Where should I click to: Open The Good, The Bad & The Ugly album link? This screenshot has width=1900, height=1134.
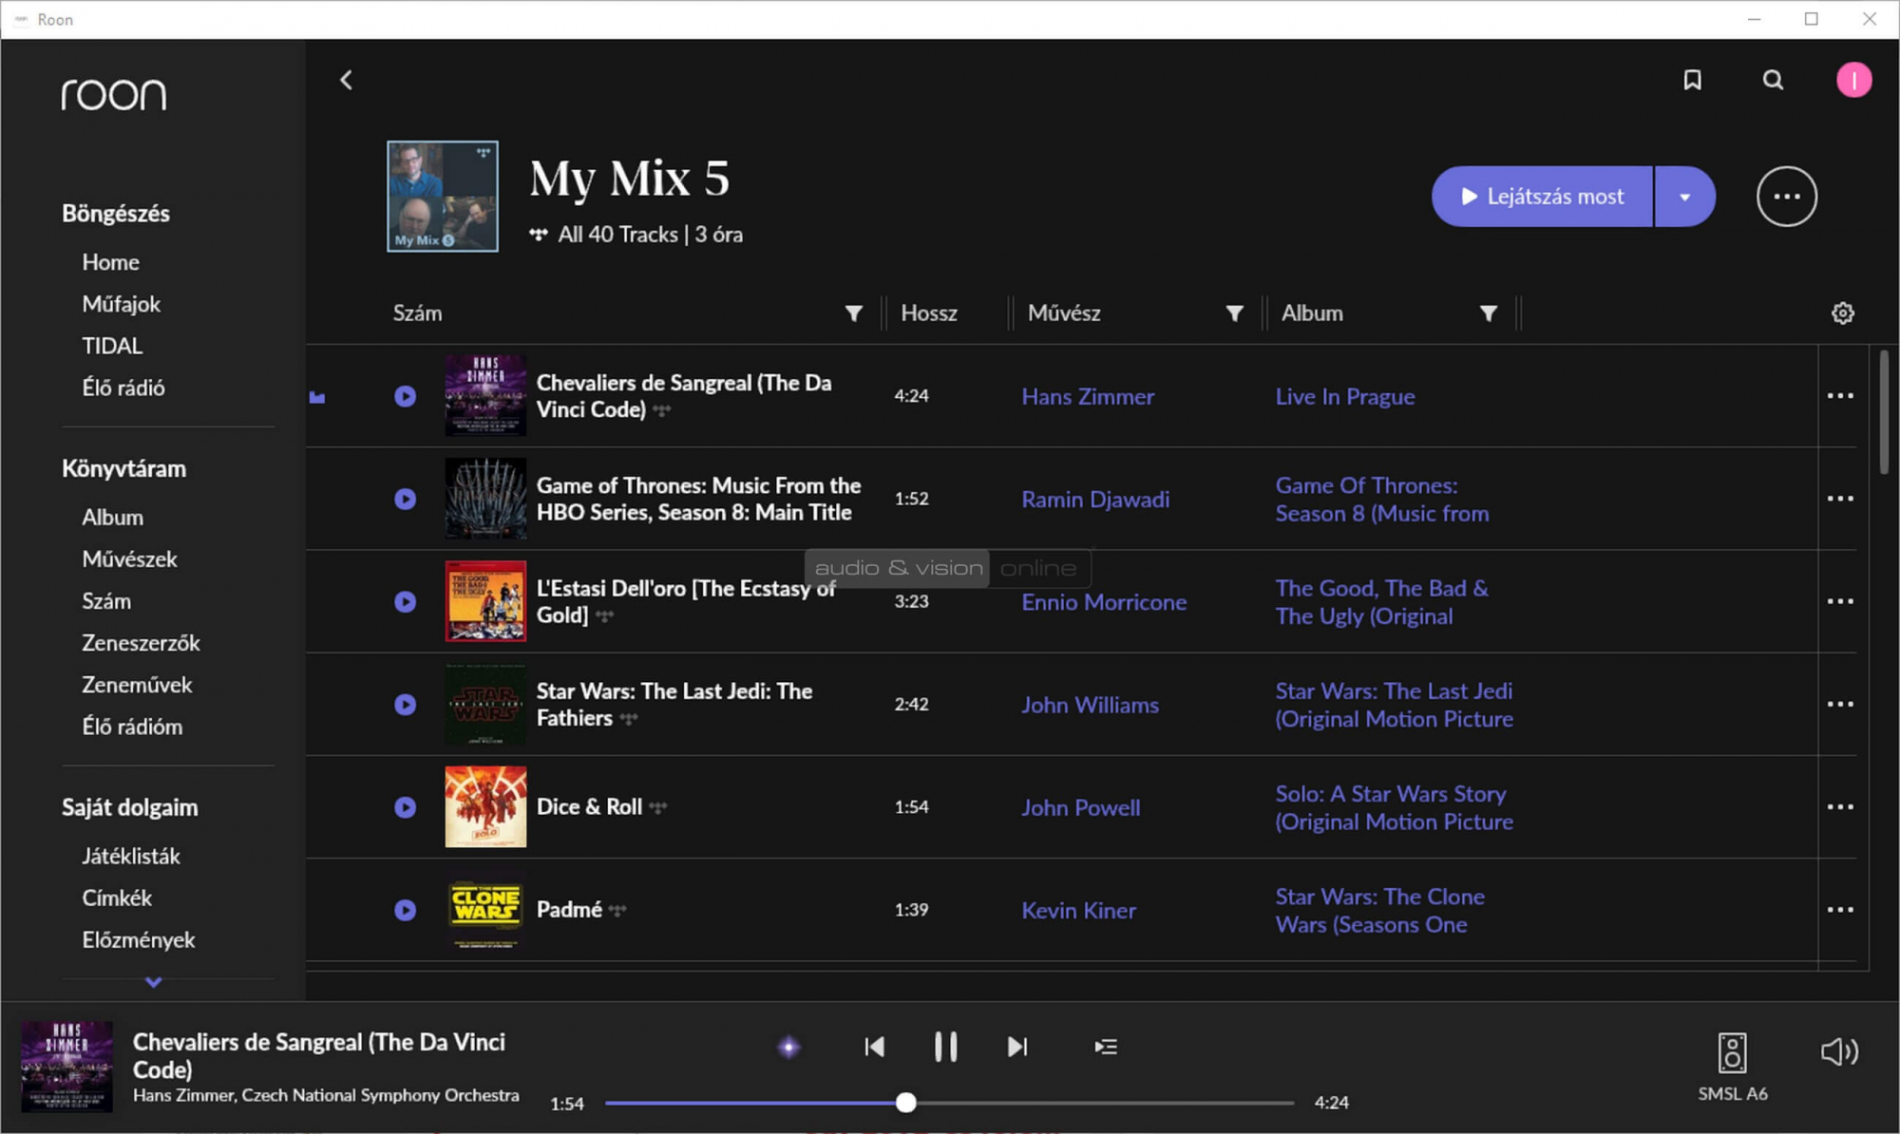click(x=1381, y=602)
